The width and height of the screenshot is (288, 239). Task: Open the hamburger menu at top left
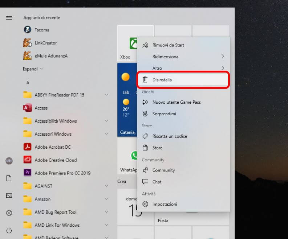[x=9, y=18]
